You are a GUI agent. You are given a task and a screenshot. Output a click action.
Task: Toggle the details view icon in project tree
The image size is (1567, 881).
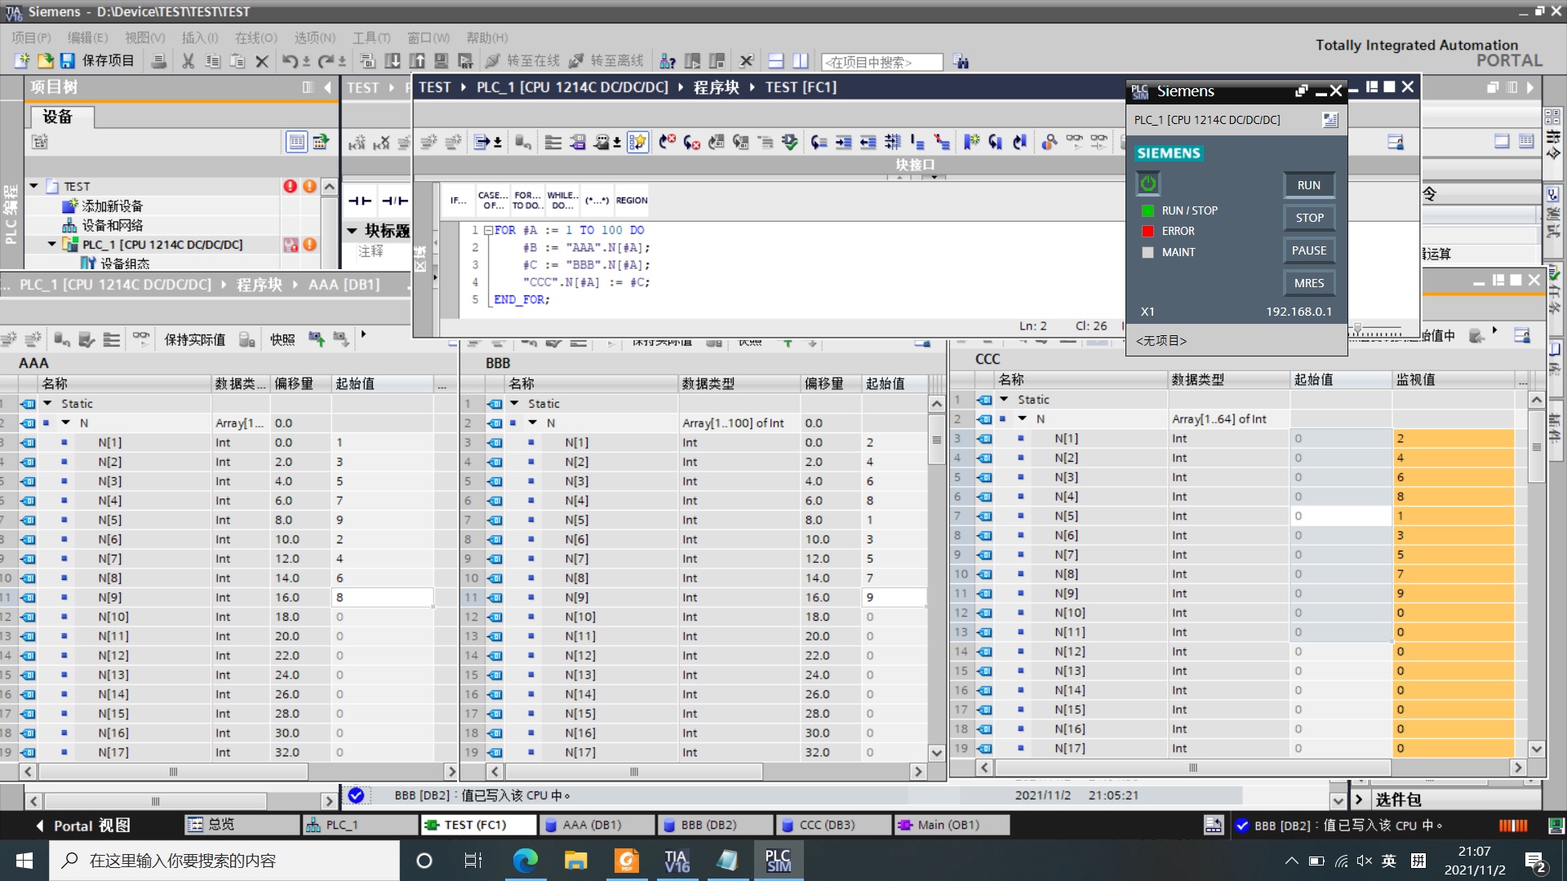[296, 142]
